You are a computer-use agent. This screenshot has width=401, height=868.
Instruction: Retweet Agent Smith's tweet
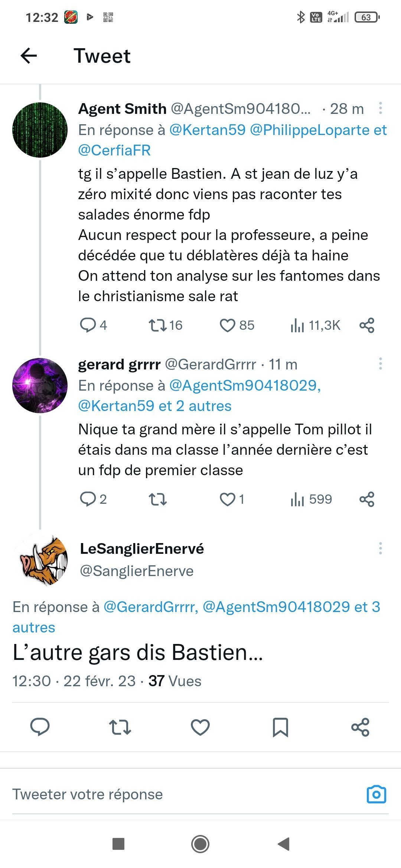click(x=157, y=325)
